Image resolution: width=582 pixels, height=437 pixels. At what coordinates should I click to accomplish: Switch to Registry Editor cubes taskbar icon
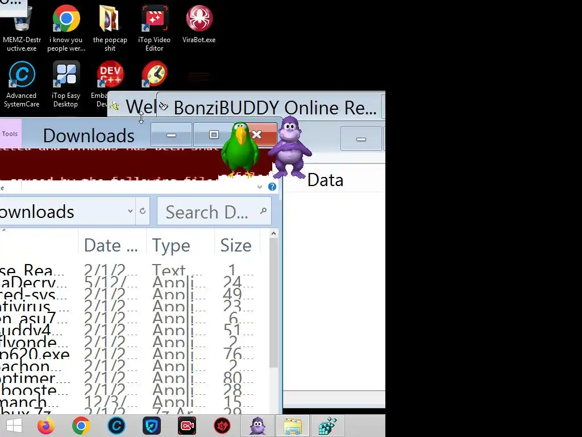click(328, 426)
